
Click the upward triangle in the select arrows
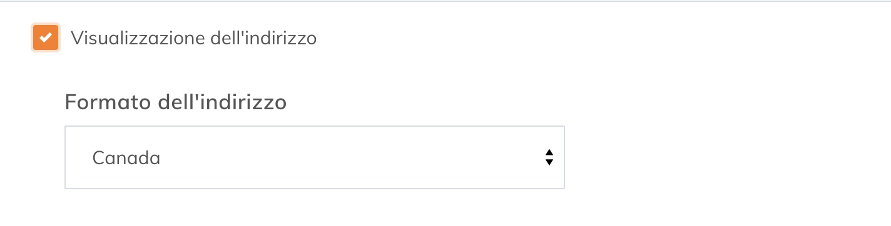549,153
